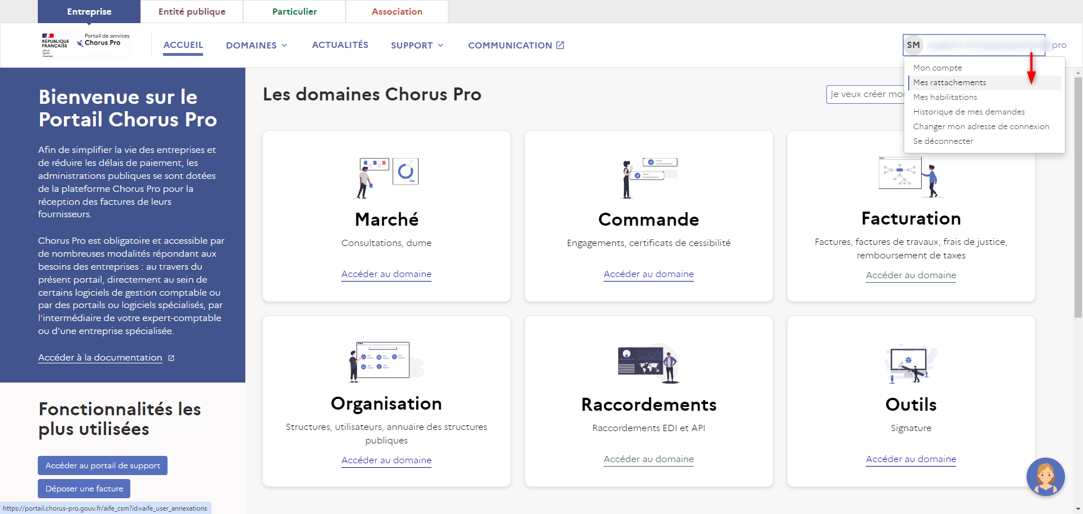Click the Outils domain illustration

(911, 364)
